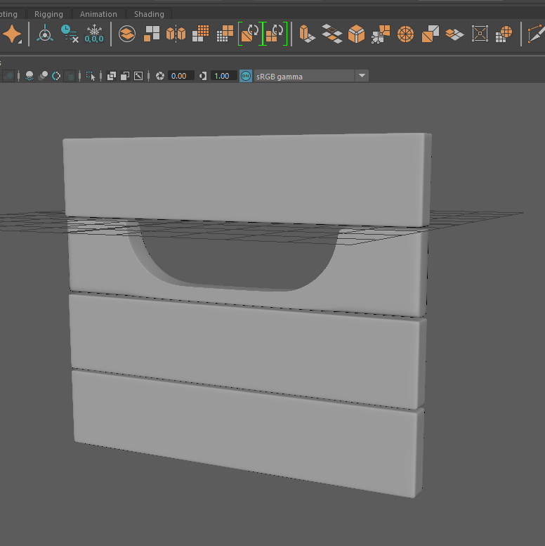This screenshot has width=545, height=546.
Task: Click the orange four-point star shelf icon
Action: 12,34
